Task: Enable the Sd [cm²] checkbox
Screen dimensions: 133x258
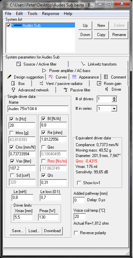Action: (12, 175)
